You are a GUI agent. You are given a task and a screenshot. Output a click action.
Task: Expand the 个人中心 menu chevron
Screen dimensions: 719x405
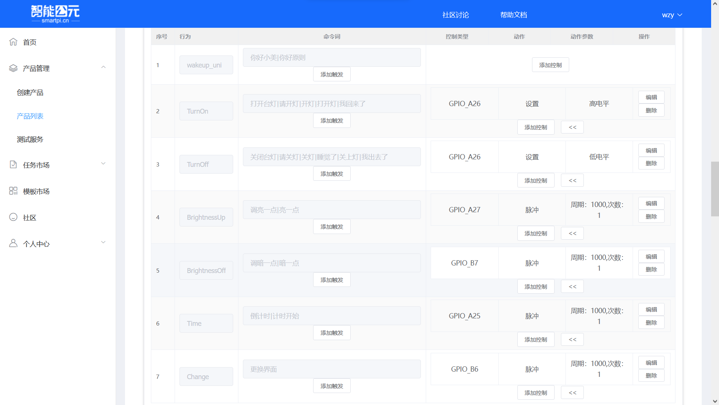(104, 243)
